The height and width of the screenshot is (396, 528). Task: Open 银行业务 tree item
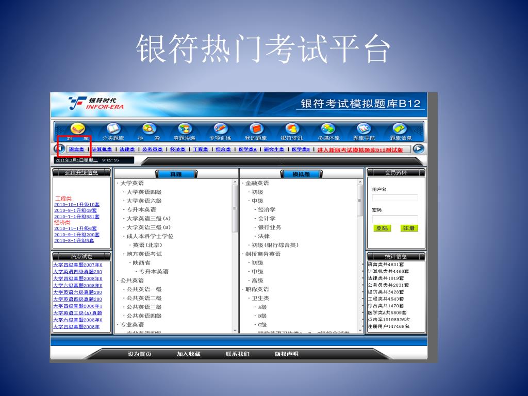click(269, 227)
